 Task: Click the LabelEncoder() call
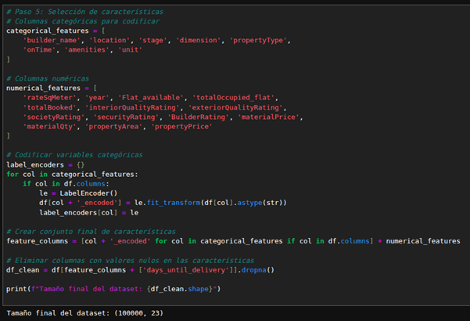coord(88,193)
